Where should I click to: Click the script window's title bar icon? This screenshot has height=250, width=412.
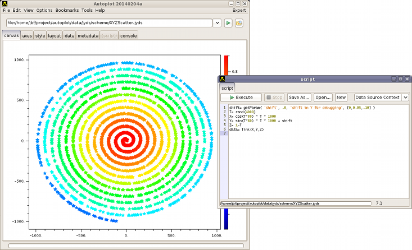click(223, 79)
